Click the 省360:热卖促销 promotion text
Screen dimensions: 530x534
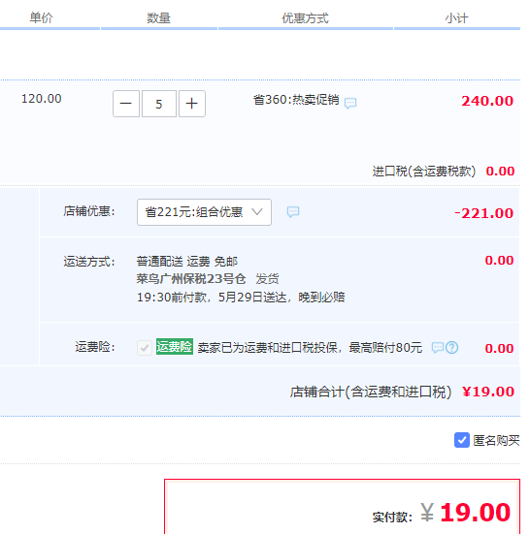296,100
